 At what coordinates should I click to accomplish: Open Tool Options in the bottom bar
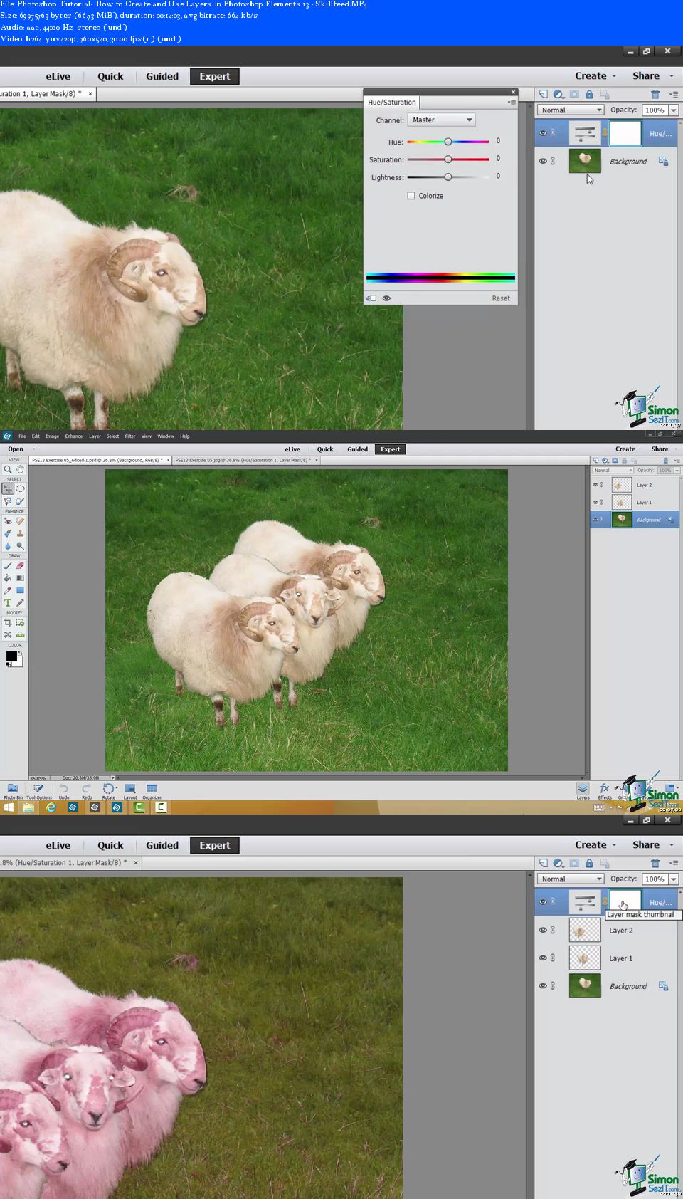(x=38, y=791)
